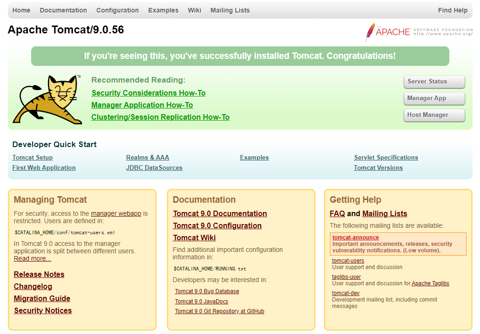Open the tomcat-users mailing list link

click(348, 261)
